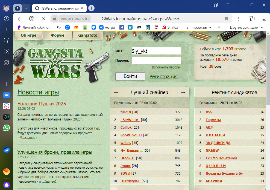The image size is (270, 190).
Task: Expand the проекты bookmarks folder
Action: point(202,27)
